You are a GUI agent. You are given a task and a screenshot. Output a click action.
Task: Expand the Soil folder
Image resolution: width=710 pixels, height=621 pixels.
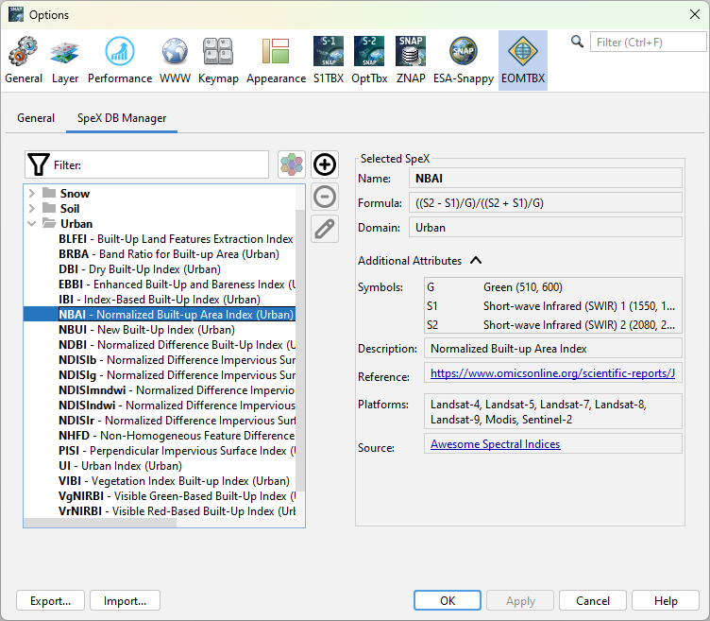pos(31,209)
